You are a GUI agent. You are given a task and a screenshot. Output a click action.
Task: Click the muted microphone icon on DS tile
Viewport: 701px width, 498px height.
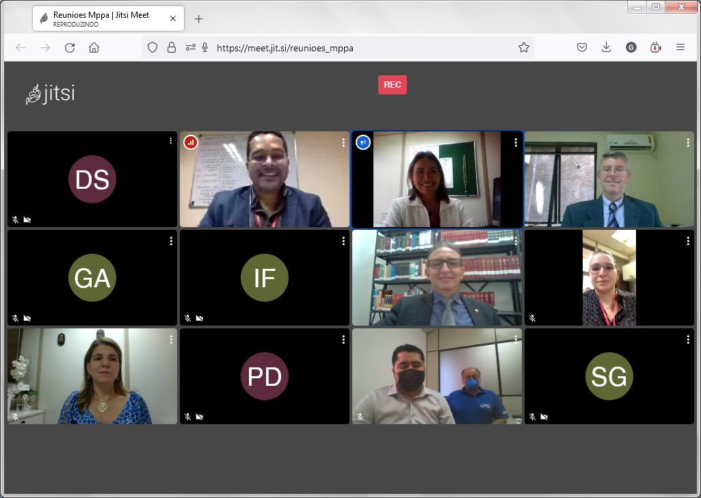[15, 220]
